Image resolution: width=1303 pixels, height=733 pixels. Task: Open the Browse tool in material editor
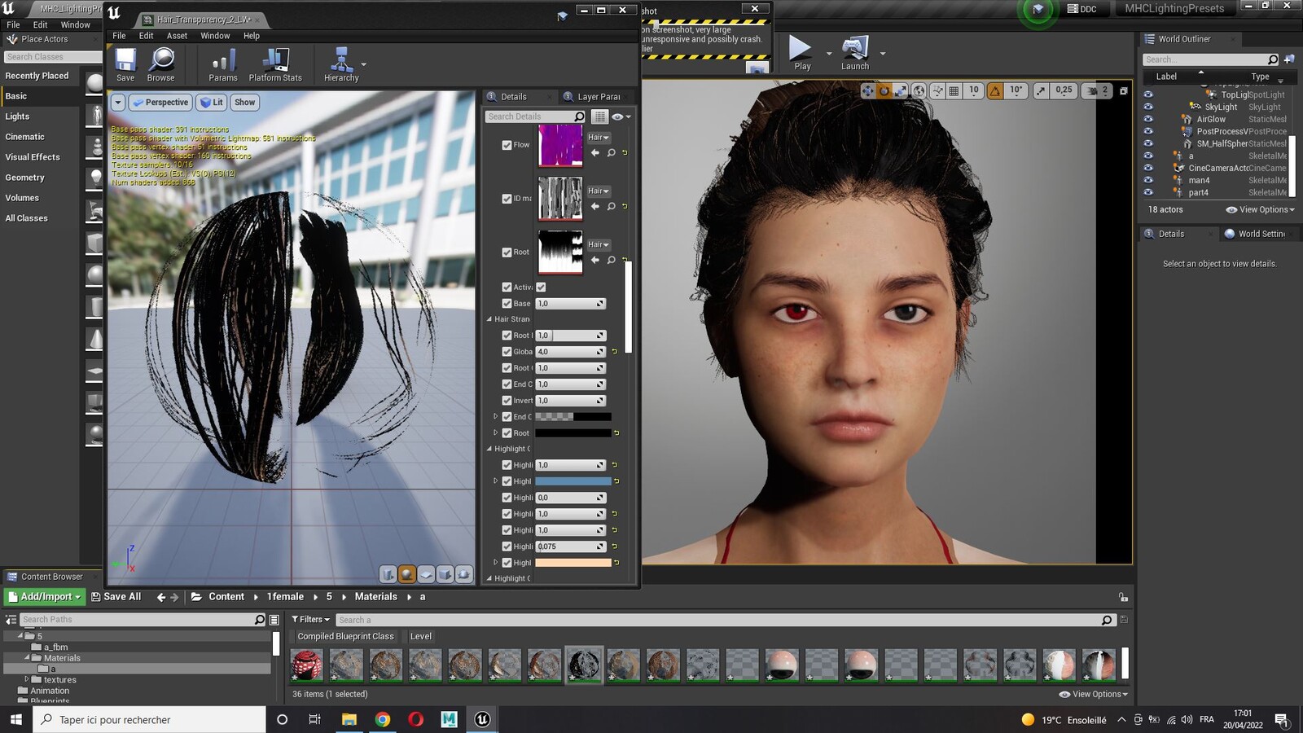tap(161, 64)
